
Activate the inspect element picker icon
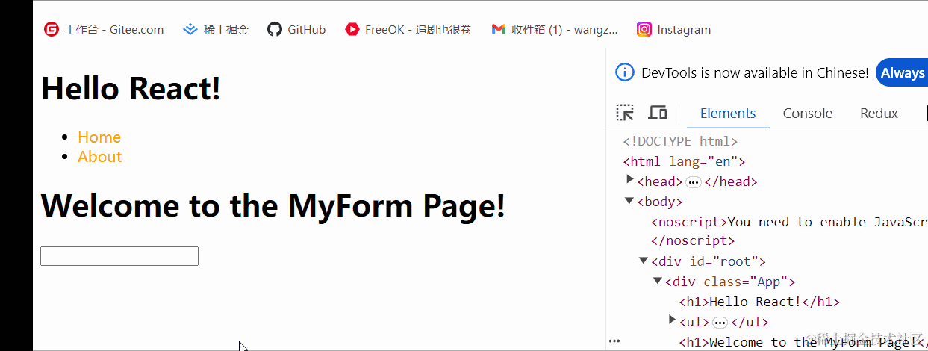[x=625, y=113]
